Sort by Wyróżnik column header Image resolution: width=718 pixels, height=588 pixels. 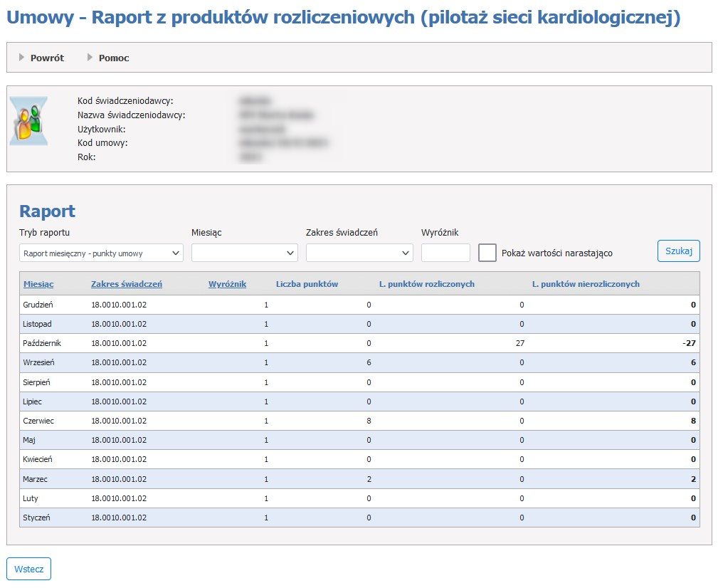tap(227, 284)
